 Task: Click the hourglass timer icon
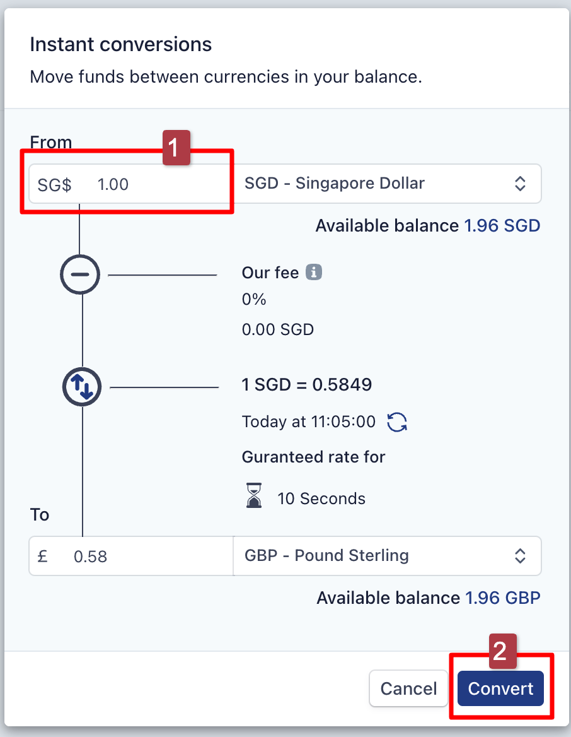(254, 497)
